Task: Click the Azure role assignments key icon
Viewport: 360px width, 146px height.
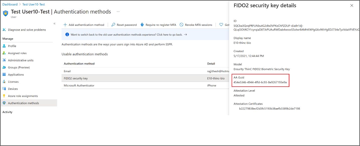Action: coord(4,96)
